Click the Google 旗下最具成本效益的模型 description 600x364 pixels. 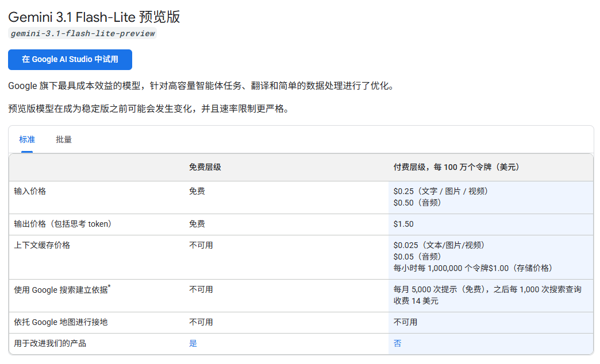[x=202, y=86]
